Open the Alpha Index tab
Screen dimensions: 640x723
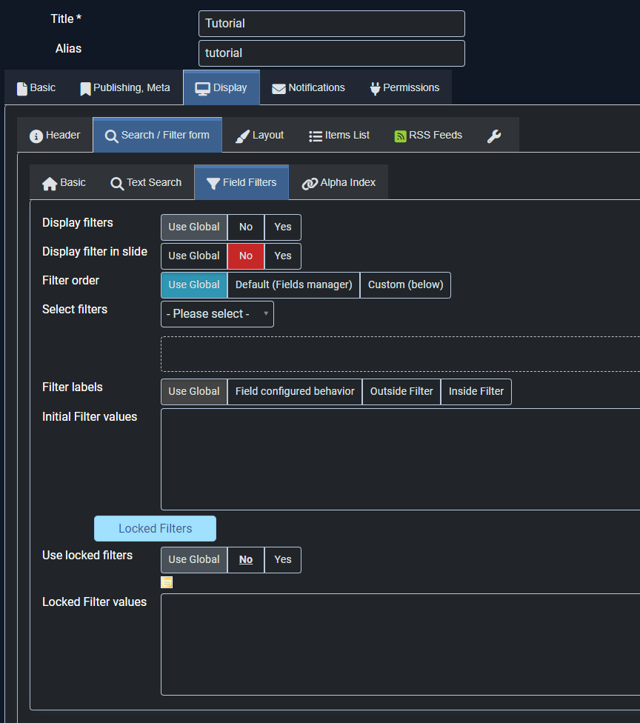click(339, 182)
